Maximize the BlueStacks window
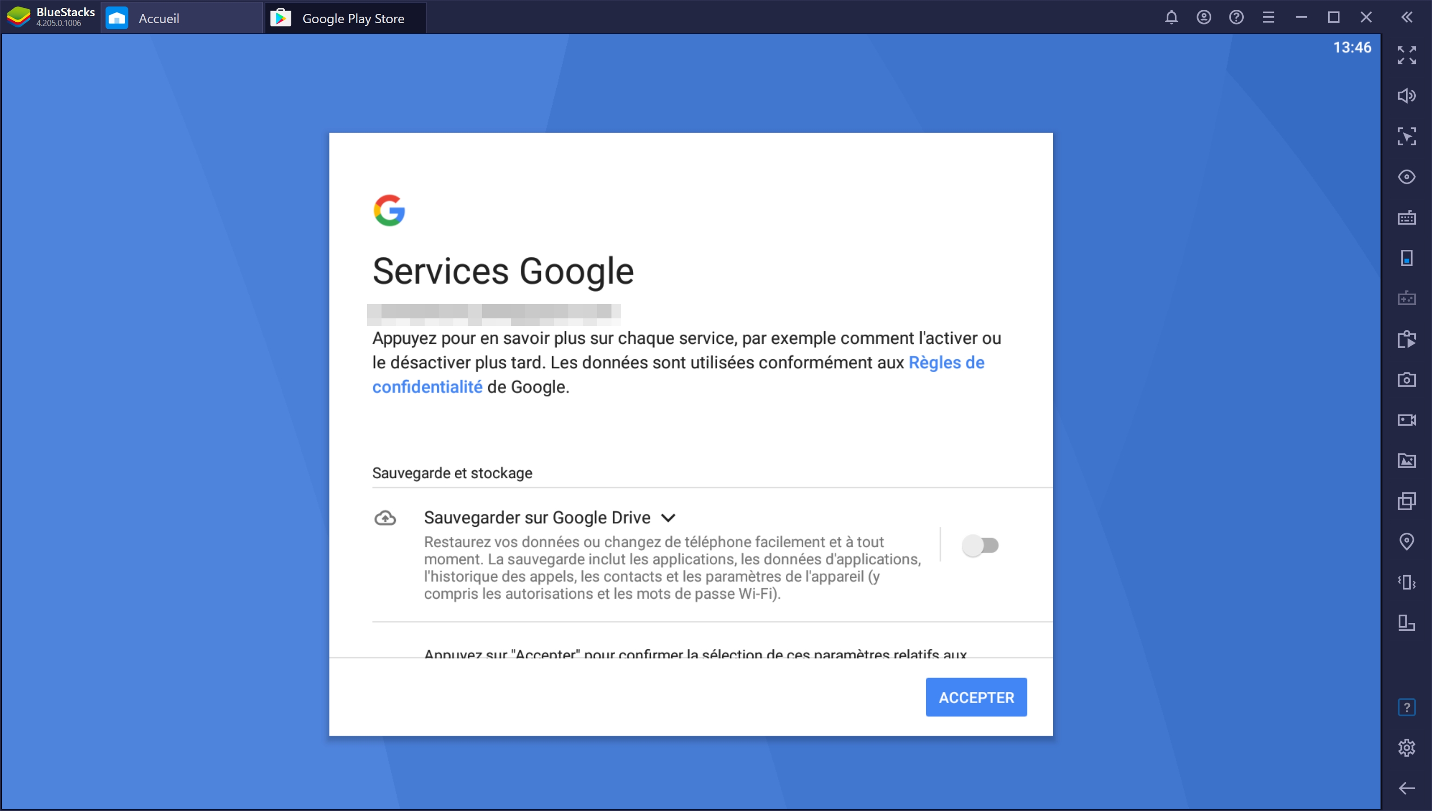Screen dimensions: 1432x811 coord(1333,17)
